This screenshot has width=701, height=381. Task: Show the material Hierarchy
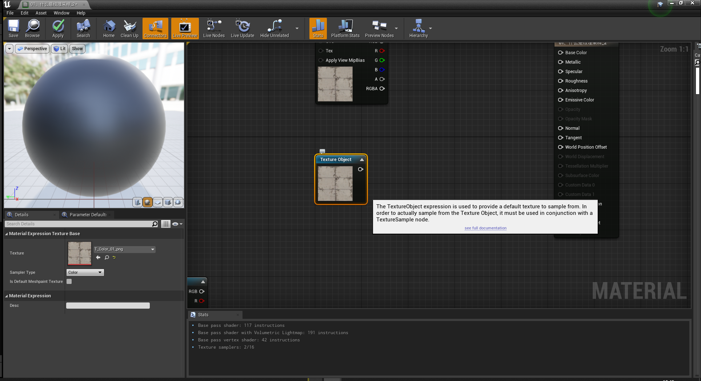(x=418, y=28)
